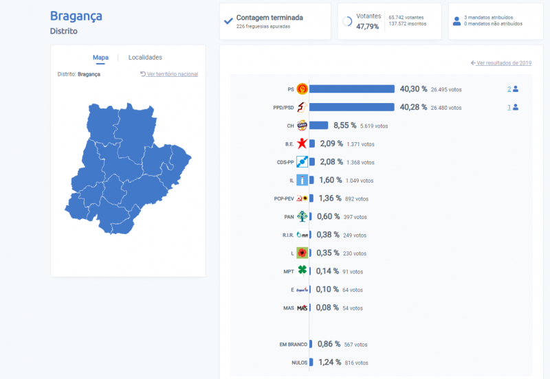Click the PAN tree logo
550x379 pixels.
[x=302, y=216]
